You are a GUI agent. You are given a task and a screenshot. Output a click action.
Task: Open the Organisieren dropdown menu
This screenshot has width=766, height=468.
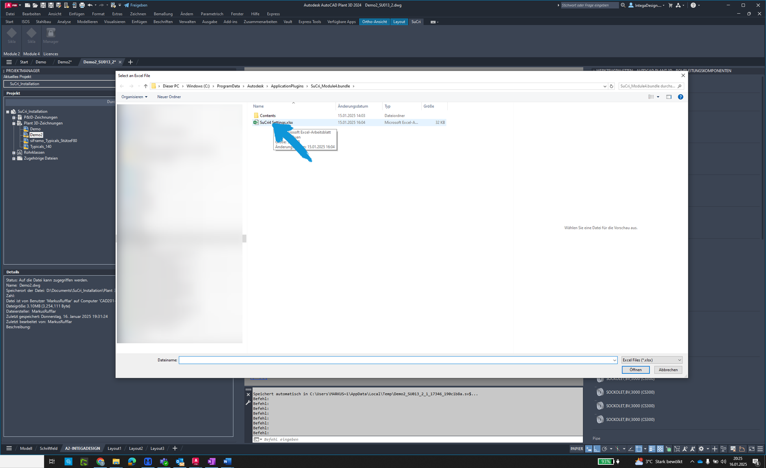(x=134, y=97)
